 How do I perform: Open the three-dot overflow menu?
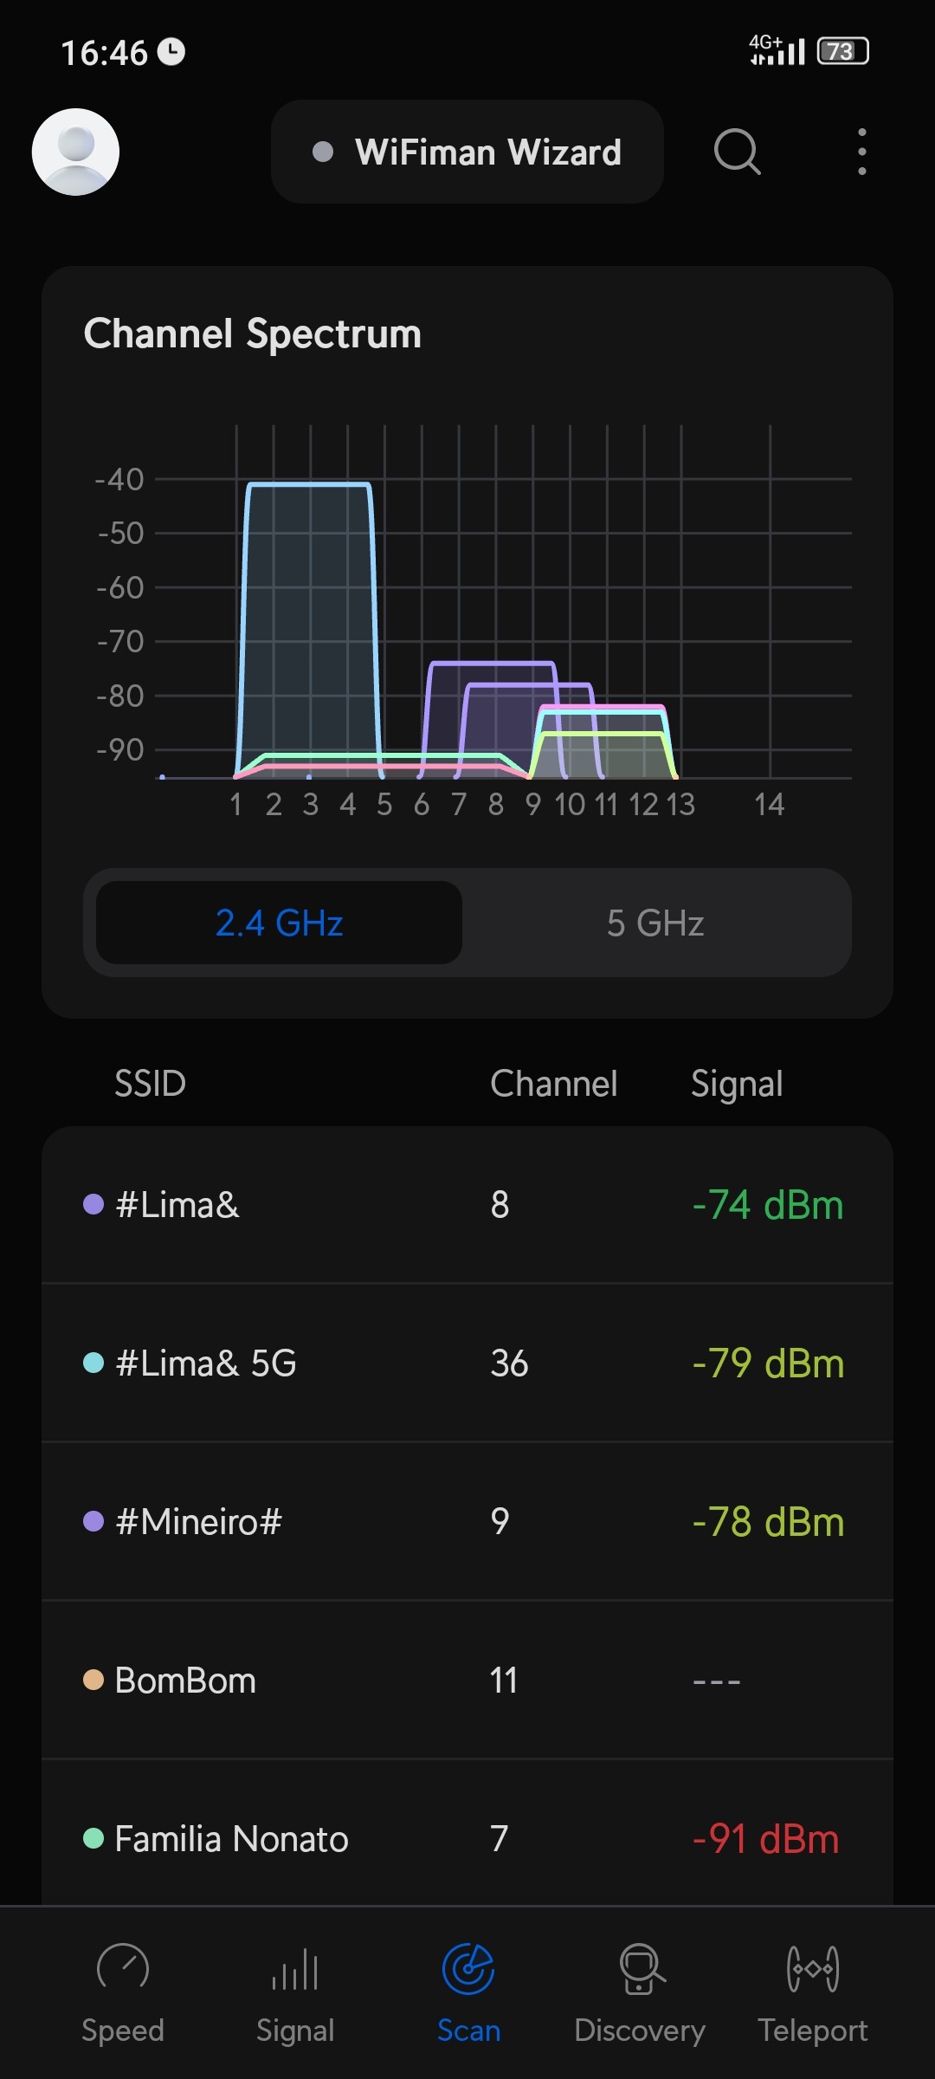tap(861, 152)
